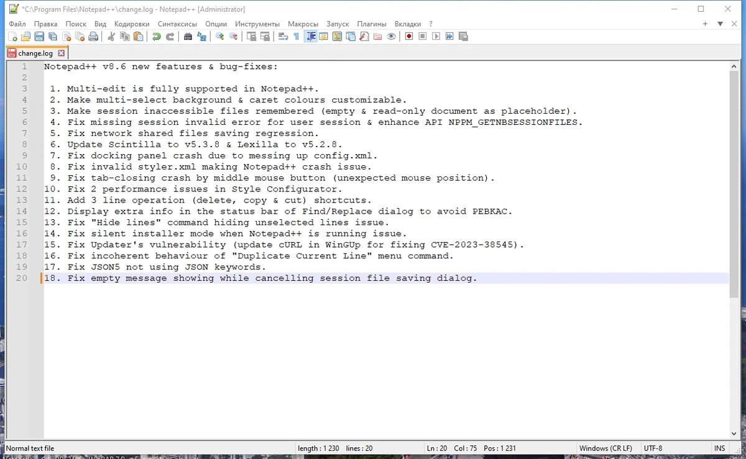Toggle synchronized vertical scrolling
This screenshot has height=459, width=746.
tap(252, 37)
